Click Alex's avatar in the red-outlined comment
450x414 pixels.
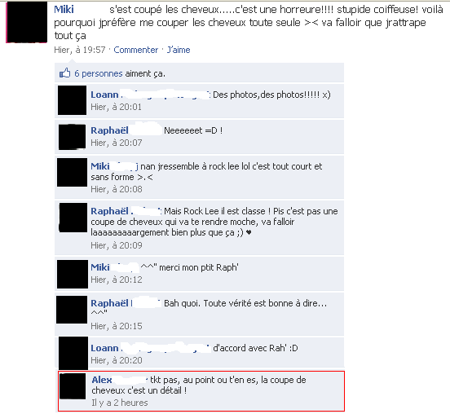(73, 385)
